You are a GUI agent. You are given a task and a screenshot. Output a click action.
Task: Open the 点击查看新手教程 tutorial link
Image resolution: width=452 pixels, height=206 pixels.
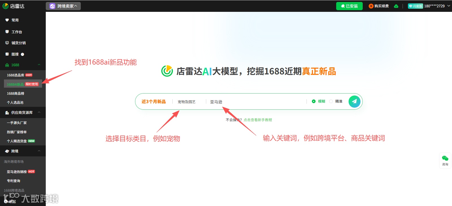pos(258,120)
